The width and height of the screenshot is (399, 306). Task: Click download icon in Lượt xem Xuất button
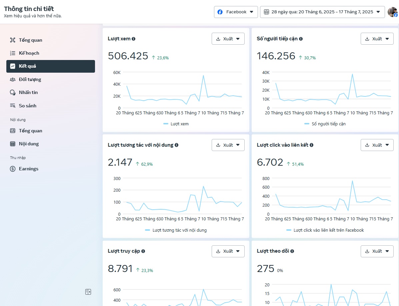(218, 39)
